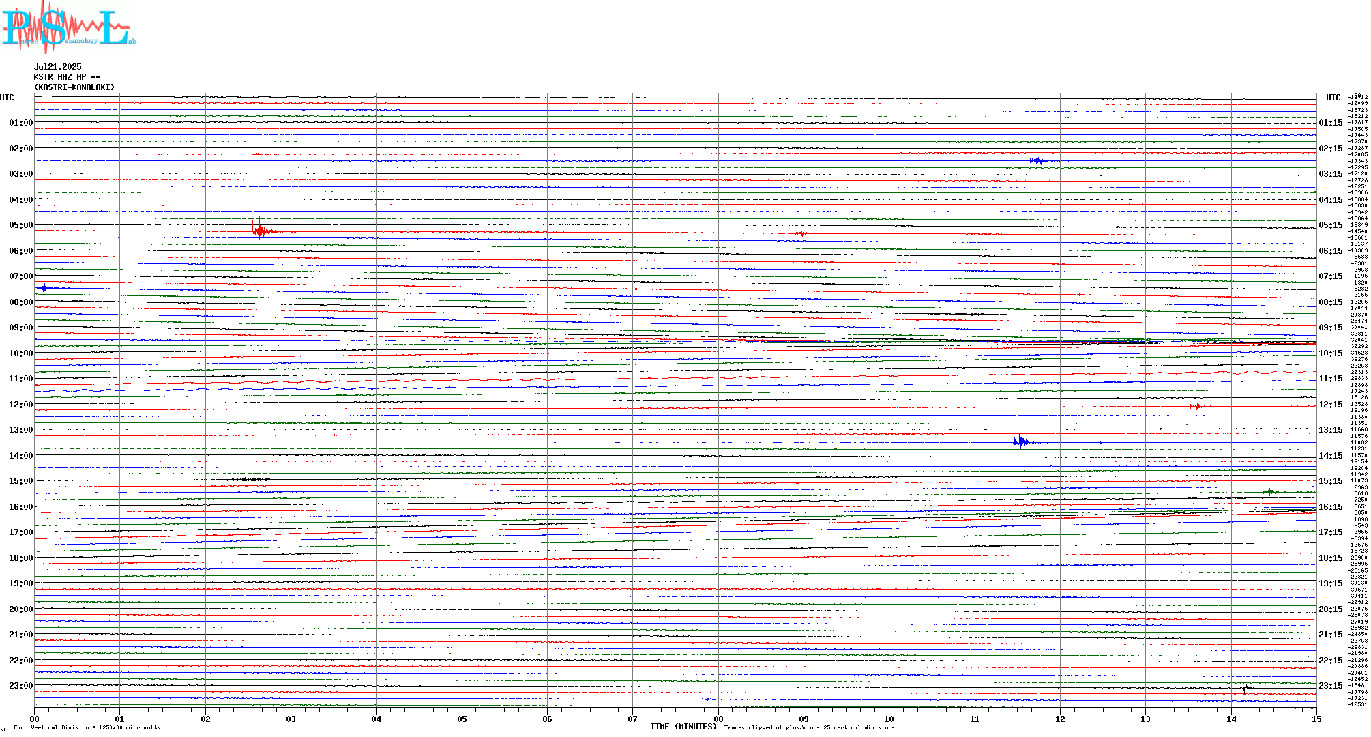Image resolution: width=1371 pixels, height=737 pixels.
Task: Click the blue burst at start of 07:30 trace
Action: click(43, 288)
